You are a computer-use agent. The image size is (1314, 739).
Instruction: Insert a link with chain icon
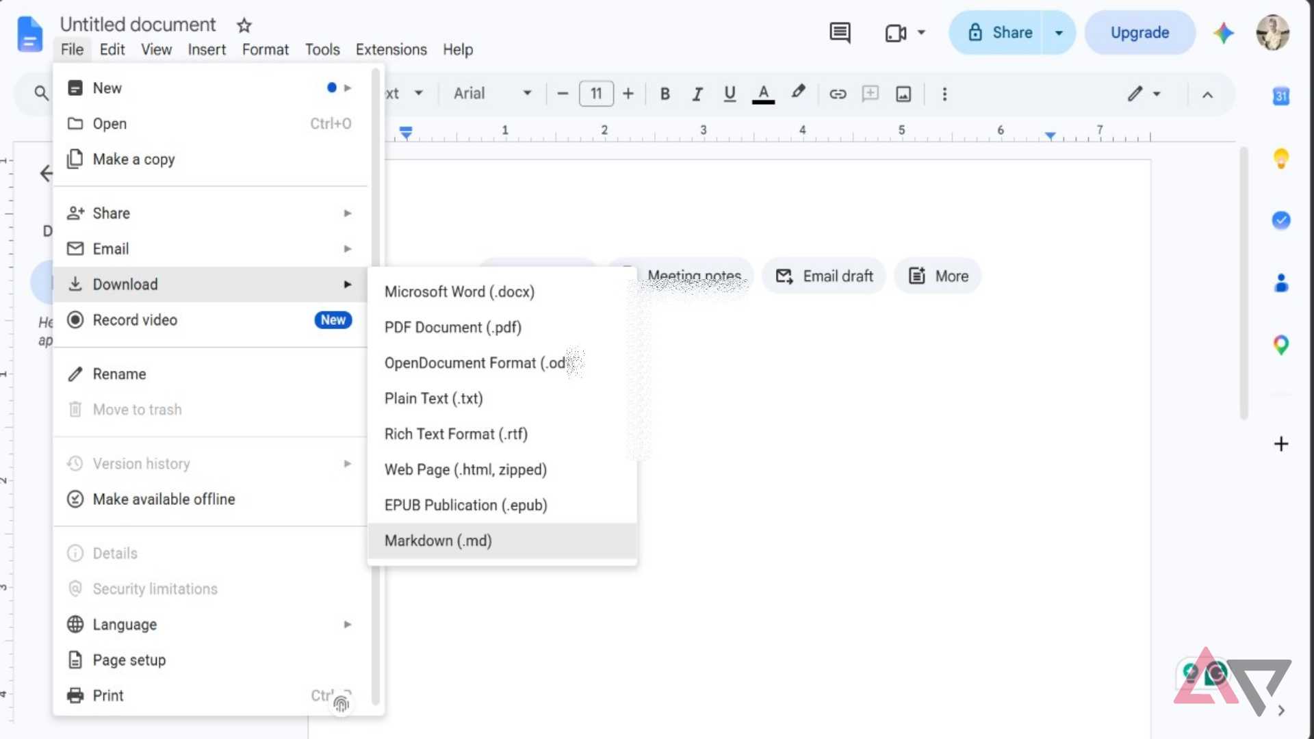838,94
